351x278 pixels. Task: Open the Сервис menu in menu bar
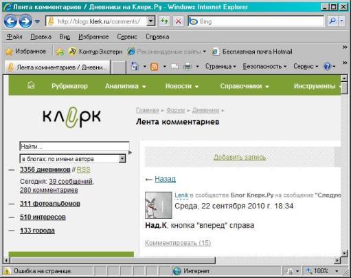point(127,36)
